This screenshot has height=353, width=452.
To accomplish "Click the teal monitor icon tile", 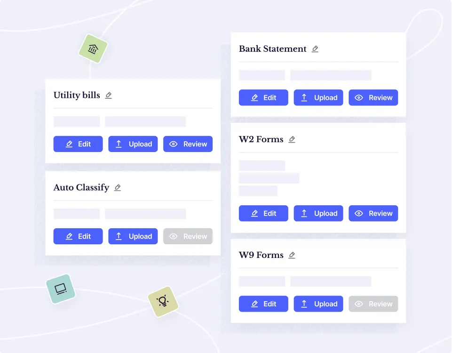I will (x=61, y=289).
